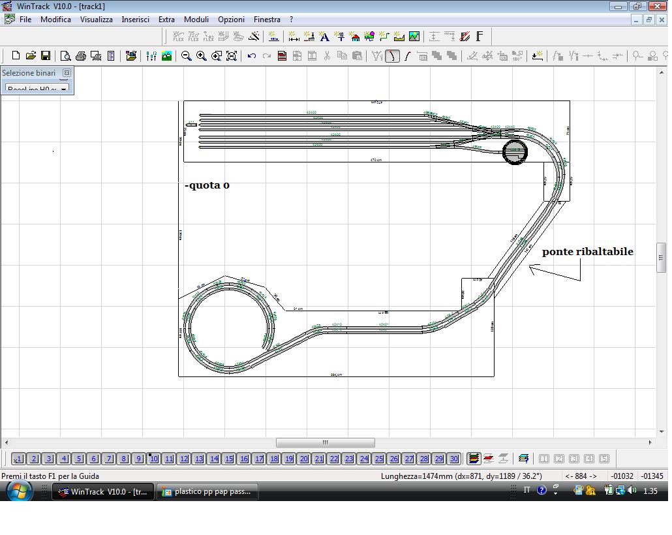672x535 pixels.
Task: Insert a building with house icon
Action: (355, 37)
